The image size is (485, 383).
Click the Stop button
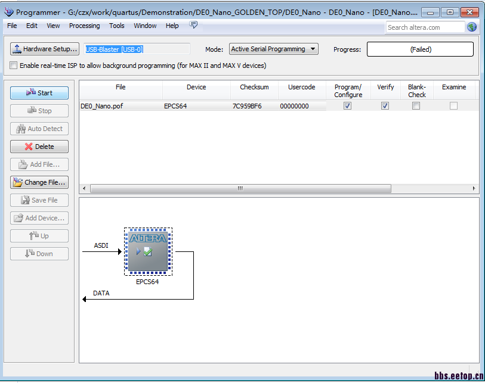point(39,111)
